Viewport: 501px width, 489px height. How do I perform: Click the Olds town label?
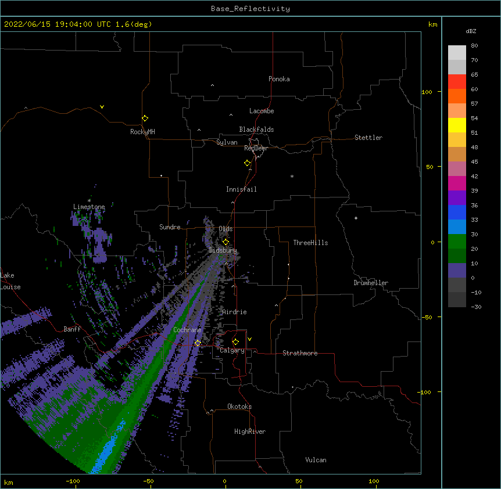click(226, 229)
